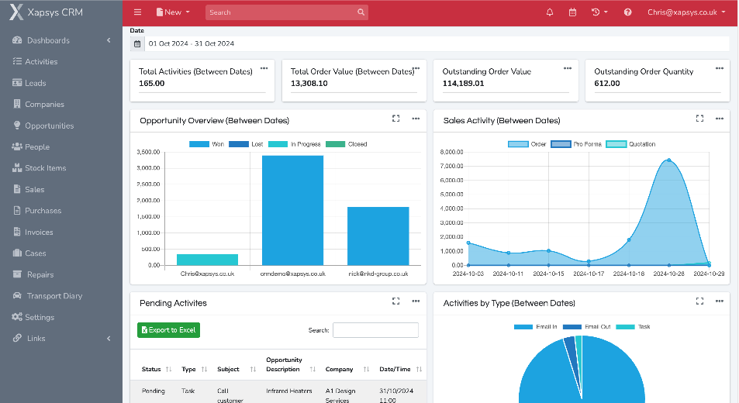The width and height of the screenshot is (739, 403).
Task: Toggle the Quotation legend series
Action: tap(630, 144)
